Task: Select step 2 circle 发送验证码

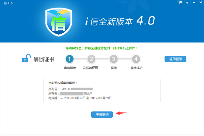Action: pos(92,59)
